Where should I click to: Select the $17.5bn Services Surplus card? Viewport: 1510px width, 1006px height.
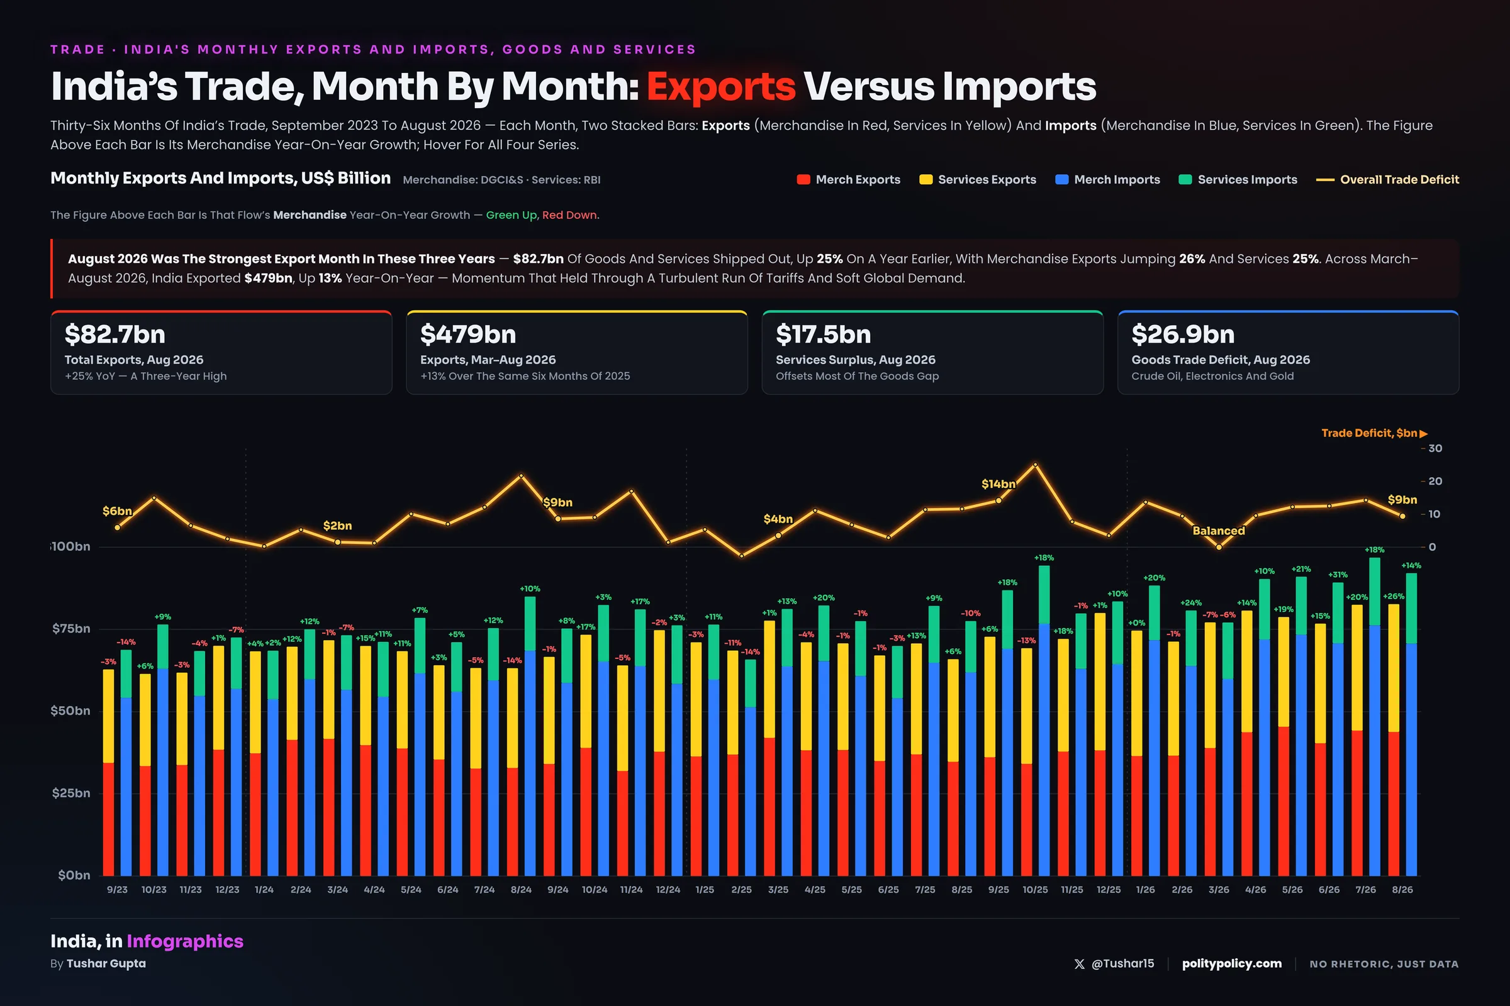tap(932, 352)
